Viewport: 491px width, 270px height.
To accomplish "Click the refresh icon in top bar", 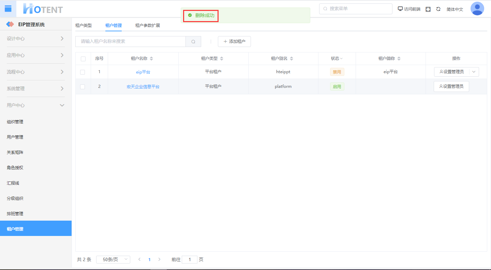I will point(438,9).
